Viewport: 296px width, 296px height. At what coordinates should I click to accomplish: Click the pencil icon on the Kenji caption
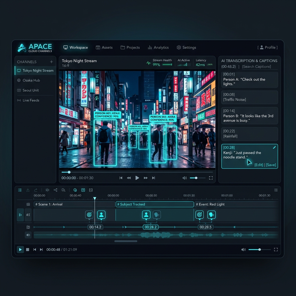tap(274, 147)
